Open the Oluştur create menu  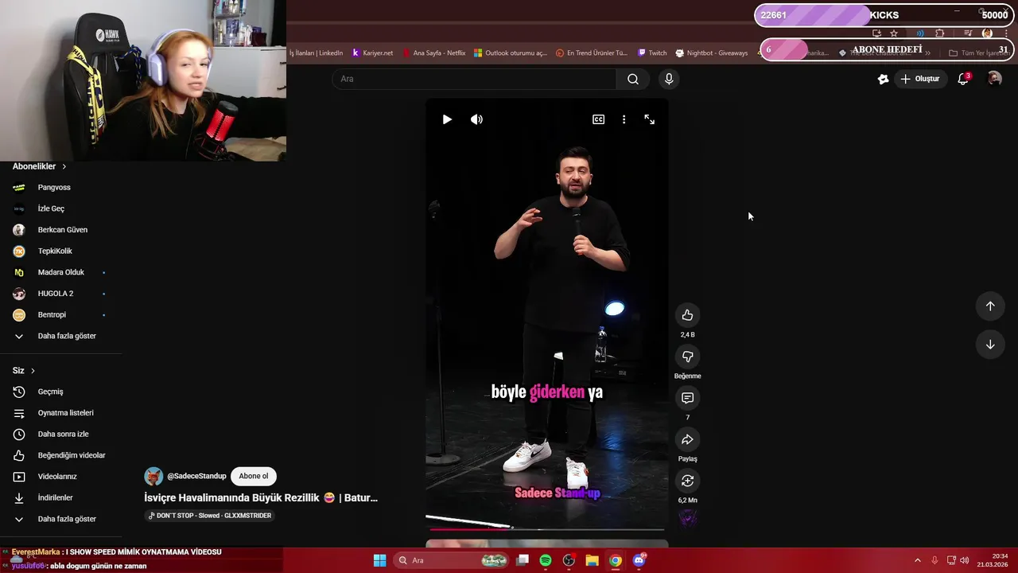[919, 79]
